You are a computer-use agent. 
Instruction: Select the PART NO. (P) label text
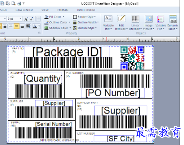18,50
